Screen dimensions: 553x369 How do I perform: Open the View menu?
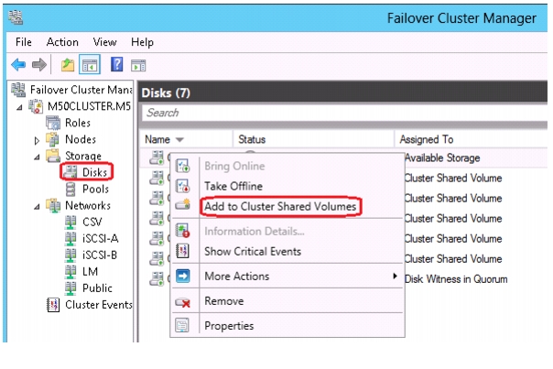click(104, 42)
